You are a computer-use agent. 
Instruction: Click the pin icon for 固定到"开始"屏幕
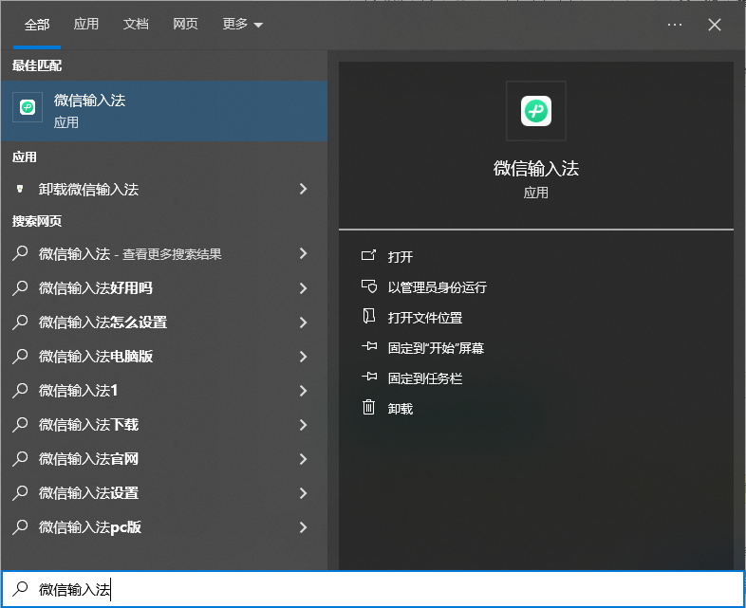point(369,346)
